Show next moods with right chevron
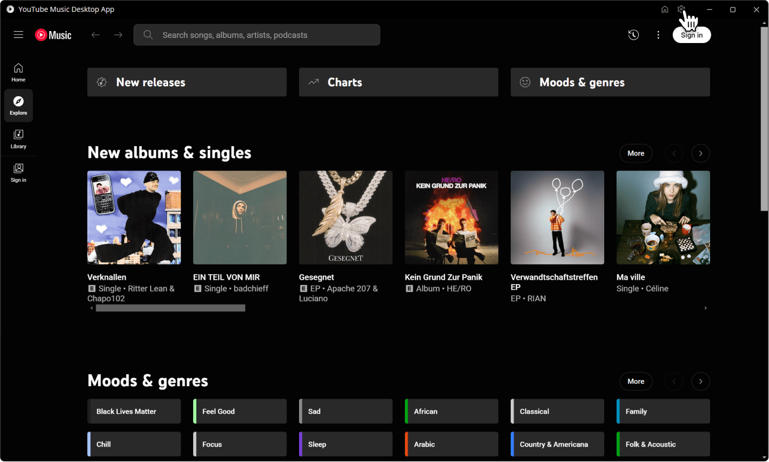 coord(700,382)
